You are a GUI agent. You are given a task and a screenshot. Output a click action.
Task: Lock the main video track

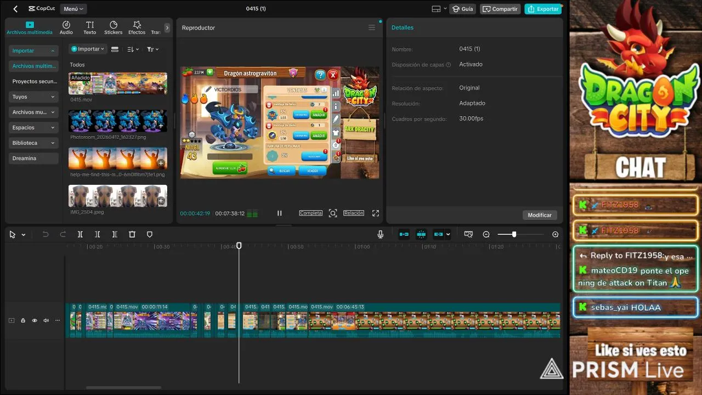[23, 320]
